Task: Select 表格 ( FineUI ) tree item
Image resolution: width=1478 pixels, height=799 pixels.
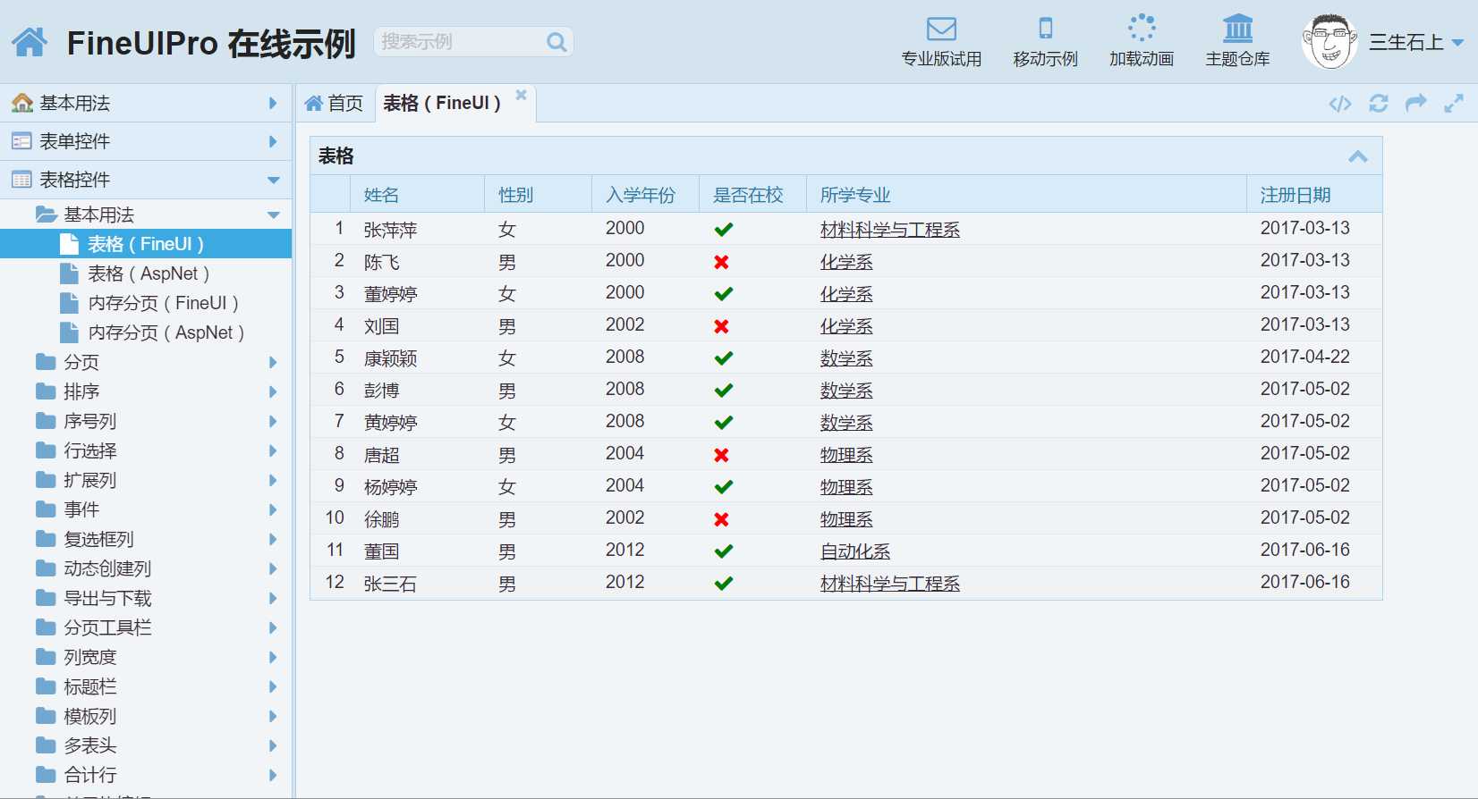Action: pos(146,244)
